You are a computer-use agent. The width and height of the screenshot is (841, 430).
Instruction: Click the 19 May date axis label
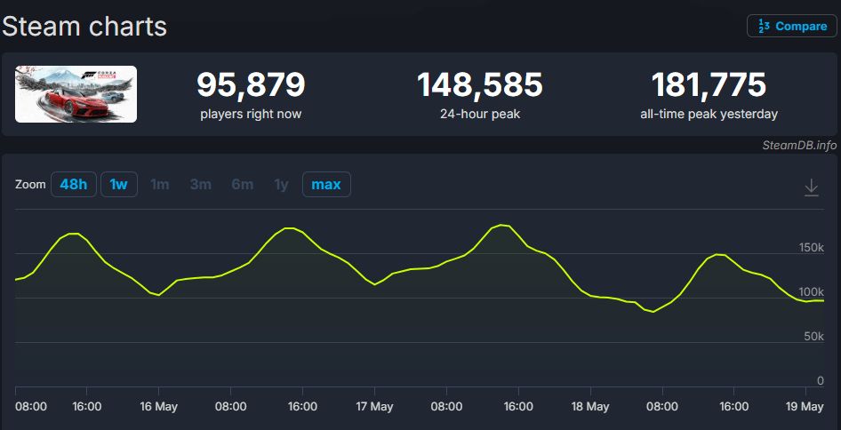(805, 406)
